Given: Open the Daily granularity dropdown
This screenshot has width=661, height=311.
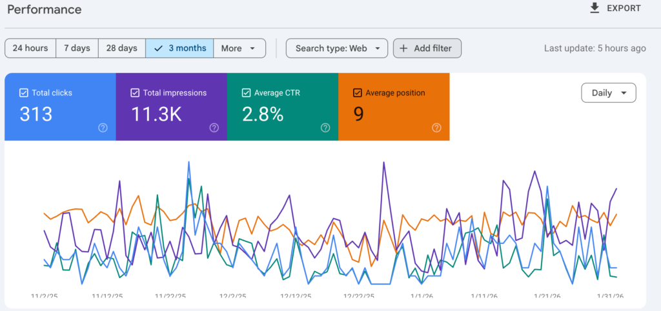Looking at the screenshot, I should 608,93.
